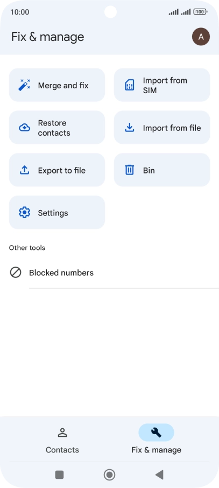This screenshot has width=219, height=488.
Task: Tap the trash bin icon
Action: point(129,170)
